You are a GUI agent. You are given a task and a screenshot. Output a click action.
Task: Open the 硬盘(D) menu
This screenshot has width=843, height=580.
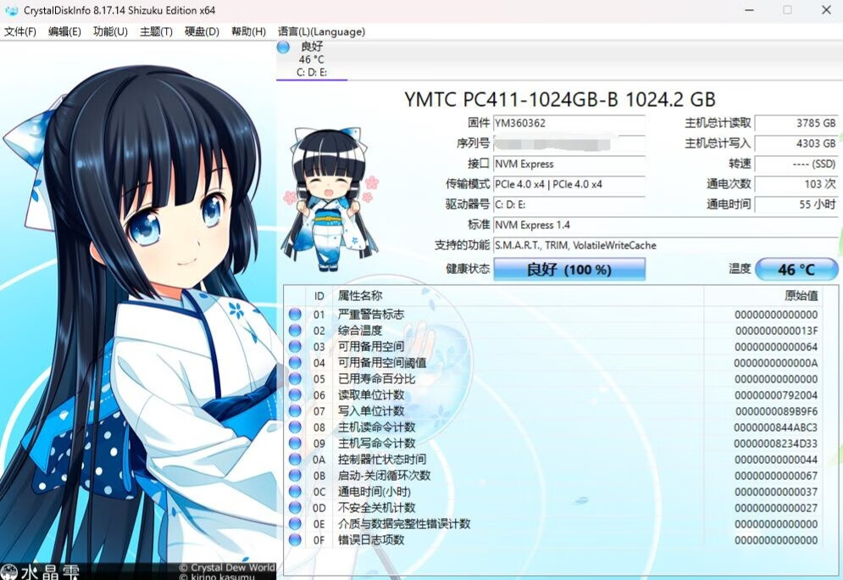(x=202, y=31)
